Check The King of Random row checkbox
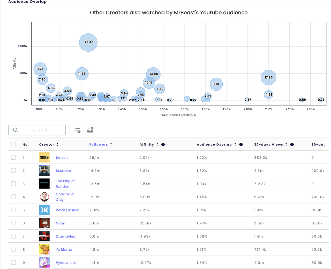 tap(13, 184)
